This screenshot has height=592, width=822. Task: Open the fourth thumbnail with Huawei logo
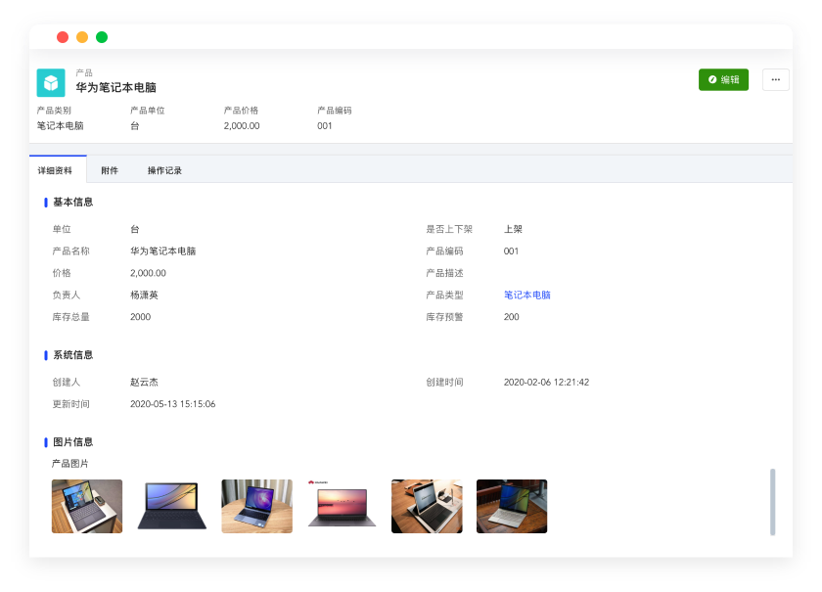click(x=342, y=507)
